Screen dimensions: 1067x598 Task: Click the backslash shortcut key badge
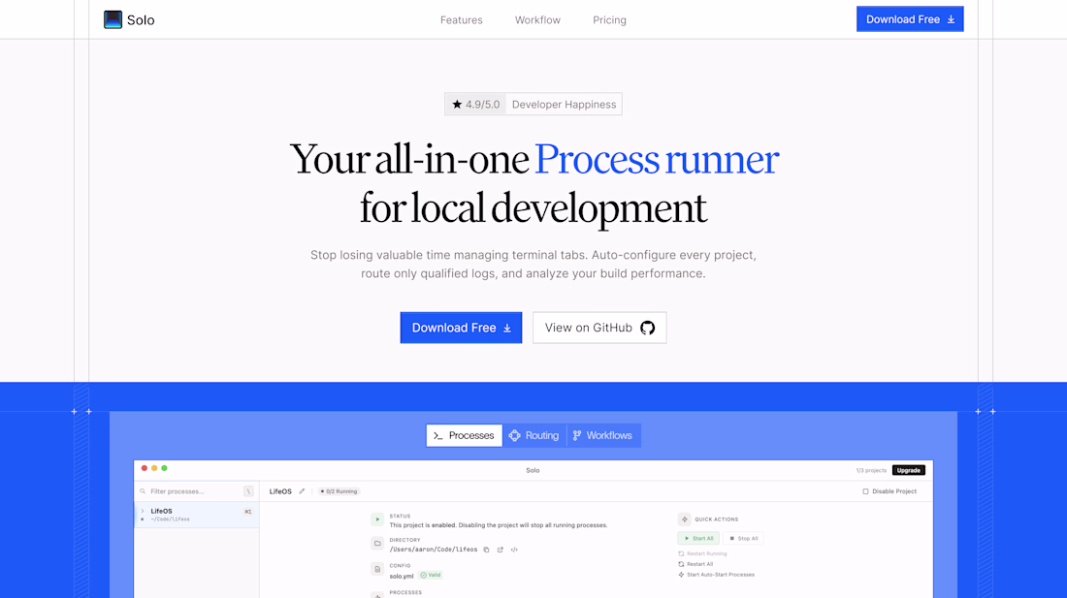[248, 491]
